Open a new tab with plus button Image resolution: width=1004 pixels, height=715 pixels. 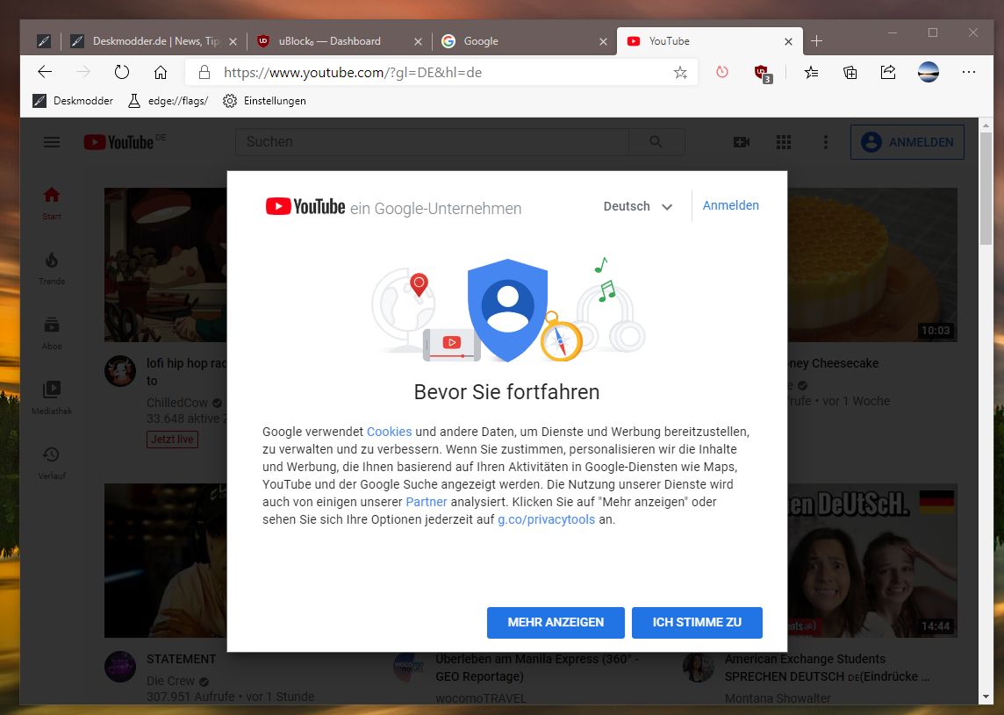coord(816,41)
